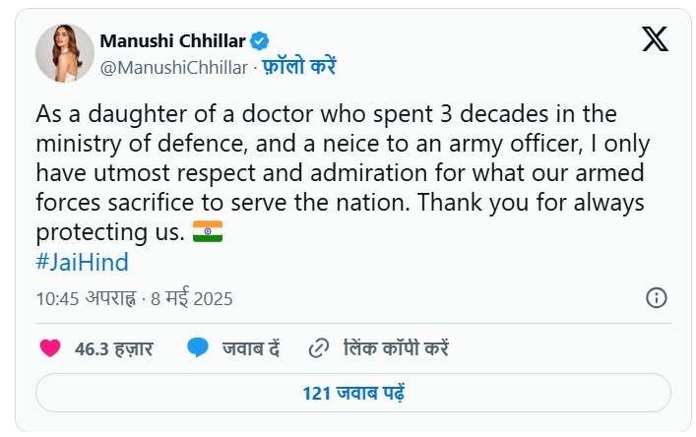Click the X logo in the corner
Screen dimensions: 696x437
pyautogui.click(x=655, y=39)
